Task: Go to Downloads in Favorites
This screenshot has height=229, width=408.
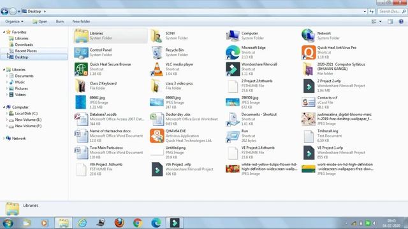Action: click(x=24, y=45)
